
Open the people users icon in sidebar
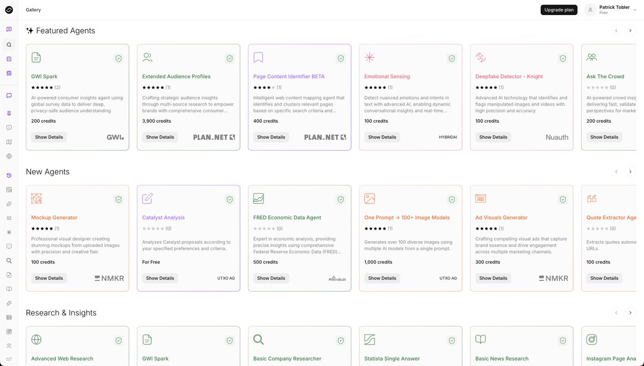[x=9, y=346]
